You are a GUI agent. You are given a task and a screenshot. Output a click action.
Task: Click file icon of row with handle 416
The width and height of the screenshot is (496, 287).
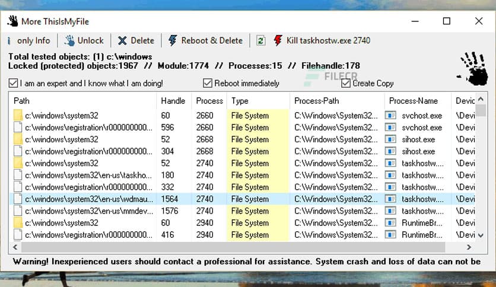18,235
